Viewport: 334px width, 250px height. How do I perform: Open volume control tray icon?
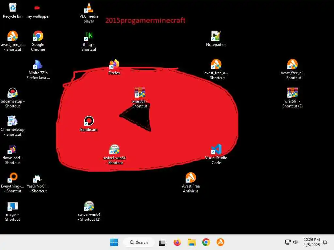[x=295, y=242]
